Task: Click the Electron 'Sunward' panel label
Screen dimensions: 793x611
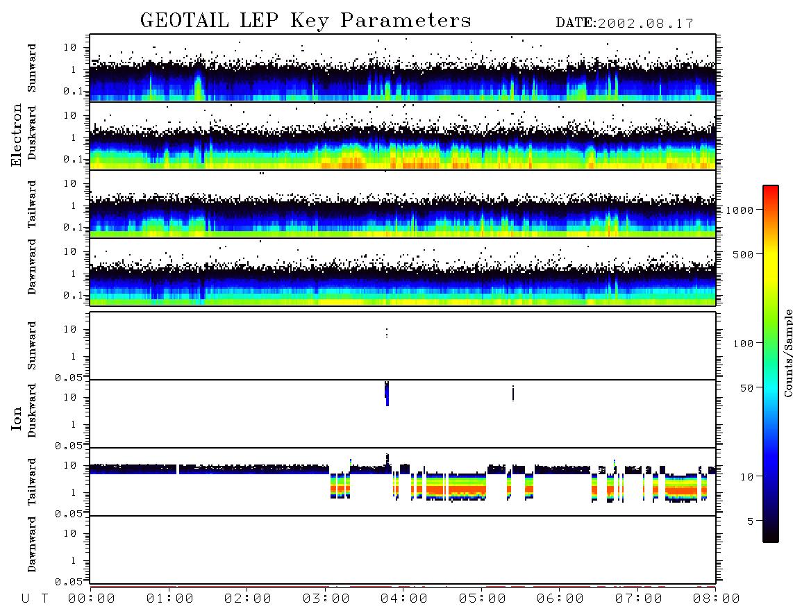Action: coord(32,68)
